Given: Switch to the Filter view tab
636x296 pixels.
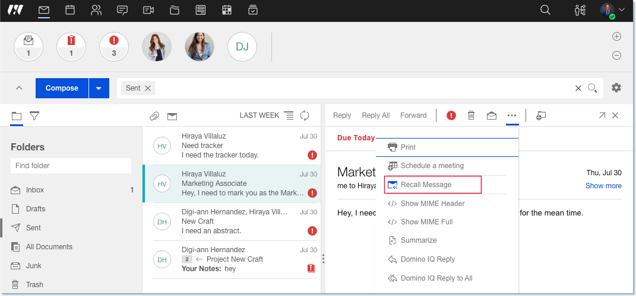Looking at the screenshot, I should click(x=34, y=117).
